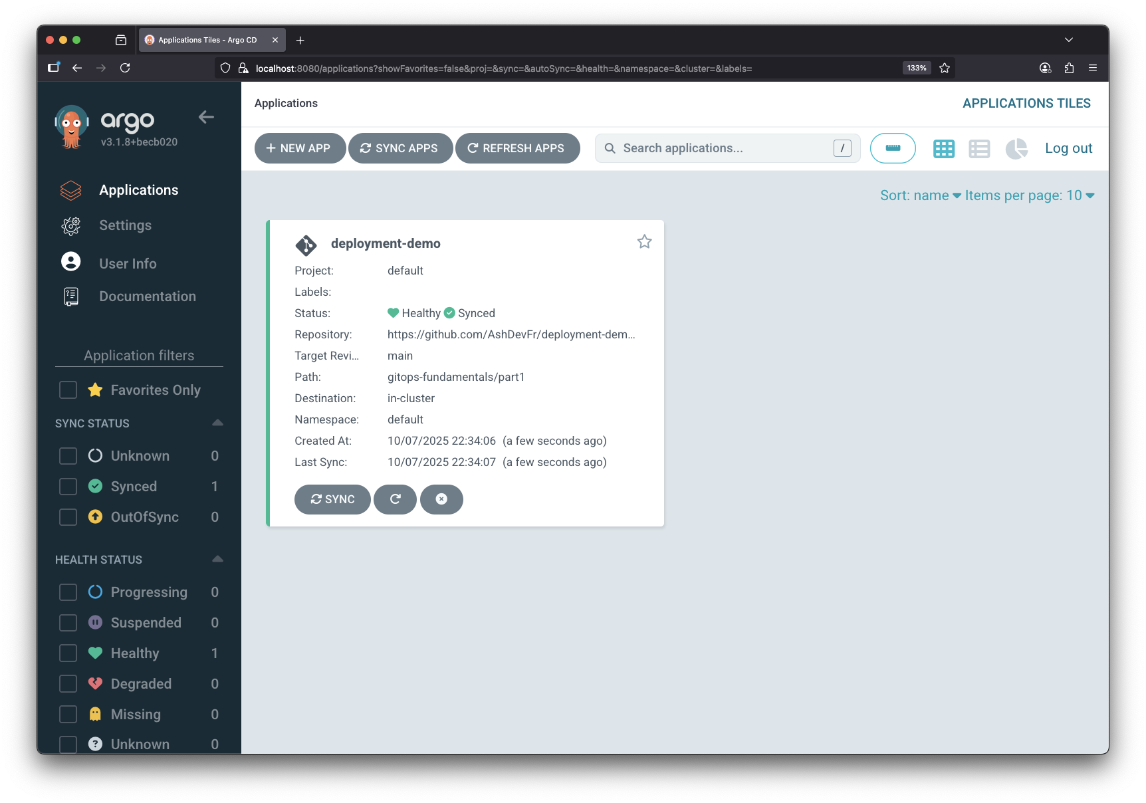Refresh deployment-demo with circular arrow button
The image size is (1146, 803).
tap(395, 499)
